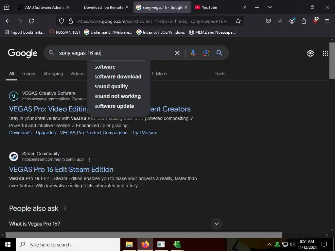Click the Firefox View icon
Screen dimensions: 335x251
coord(7,7)
